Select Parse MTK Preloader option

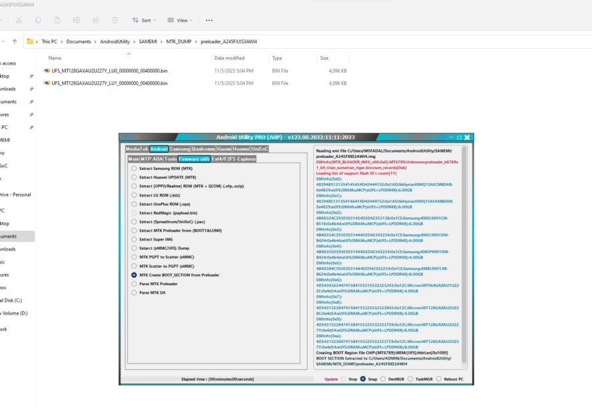click(134, 284)
